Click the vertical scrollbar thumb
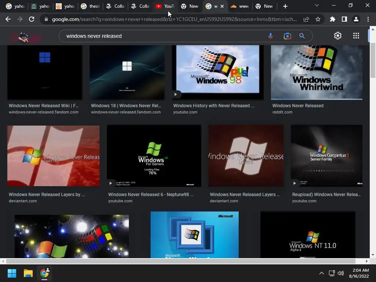The width and height of the screenshot is (376, 282). click(373, 61)
